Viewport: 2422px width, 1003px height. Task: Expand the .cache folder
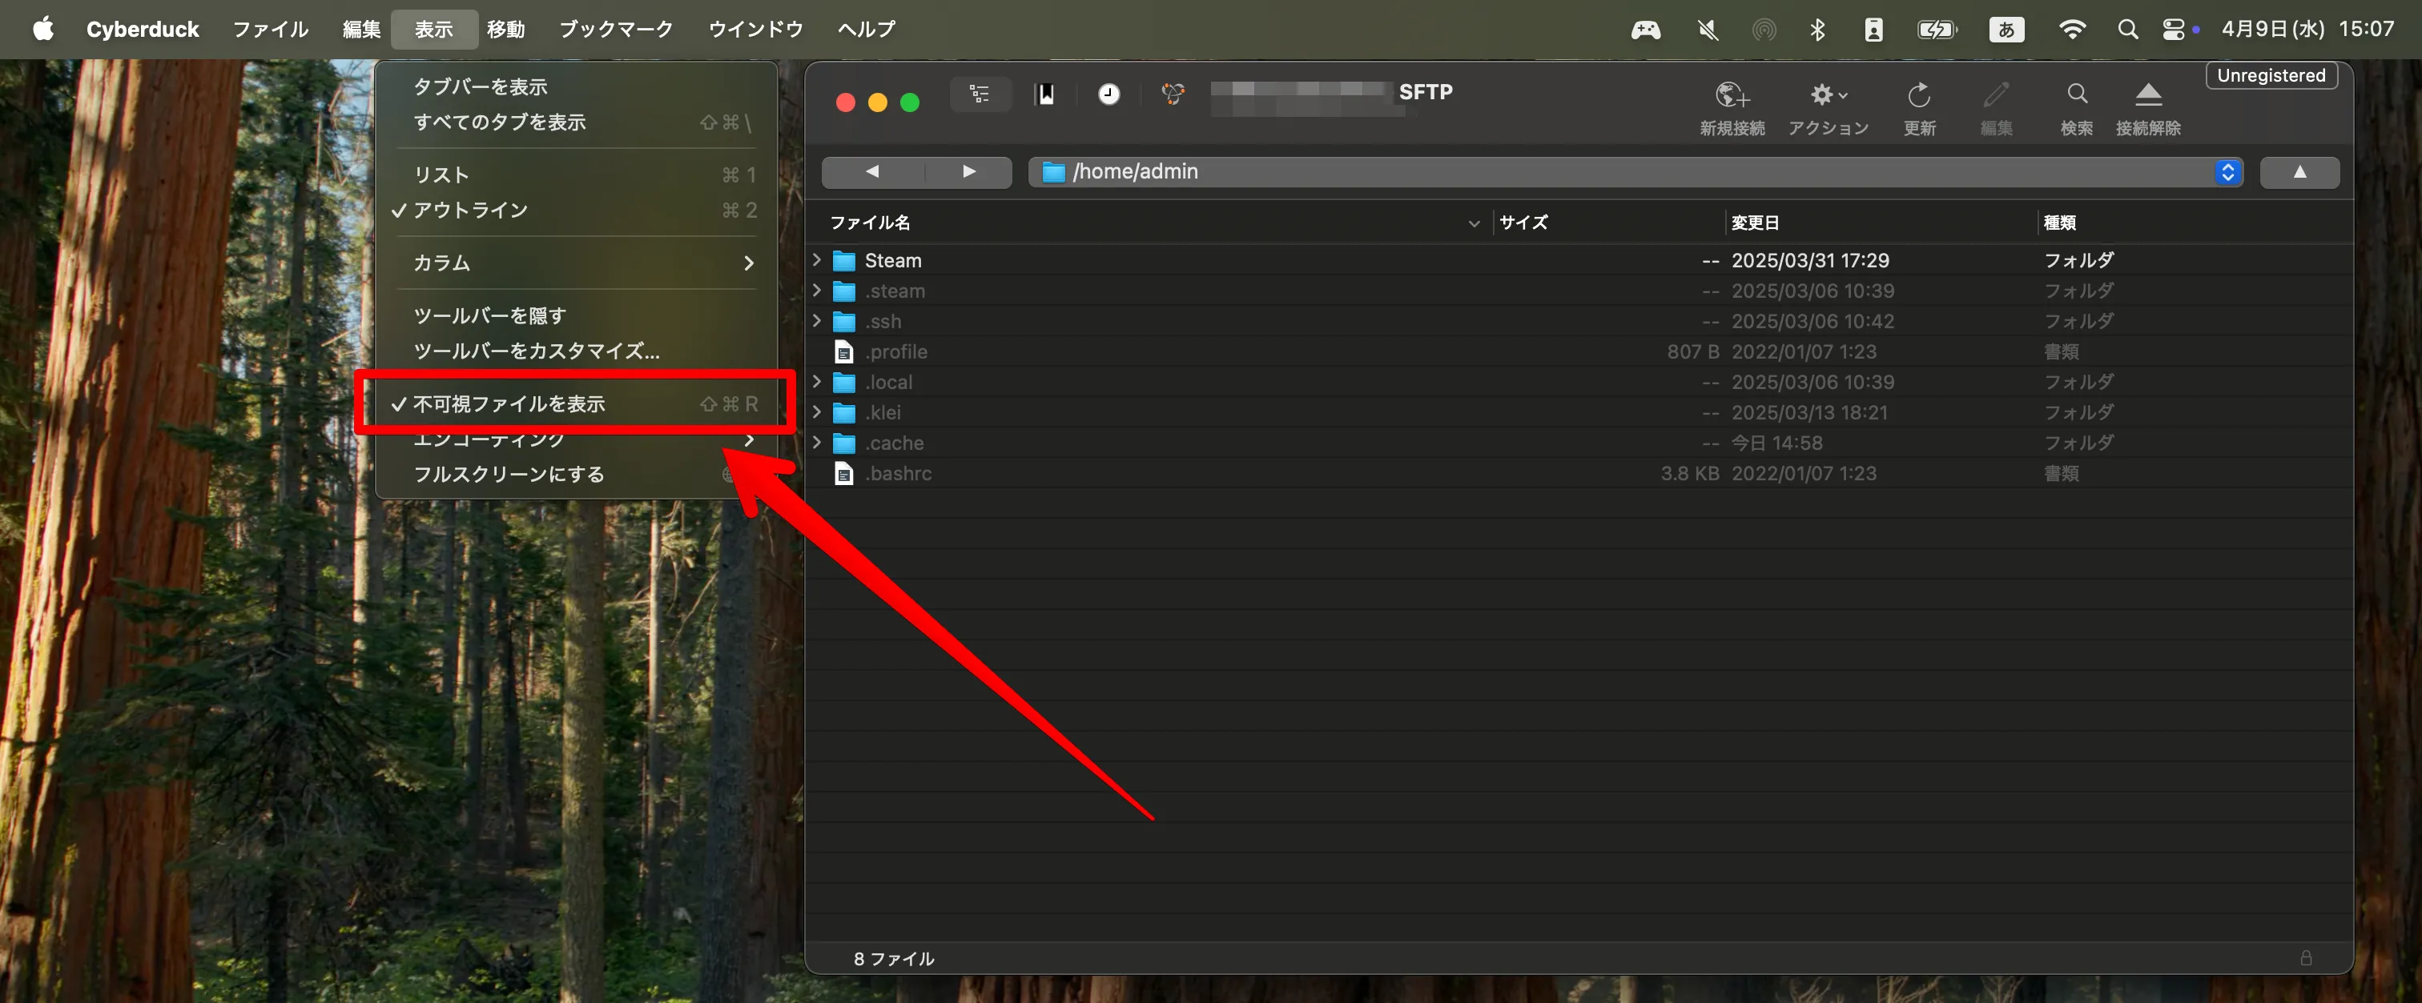pos(817,442)
